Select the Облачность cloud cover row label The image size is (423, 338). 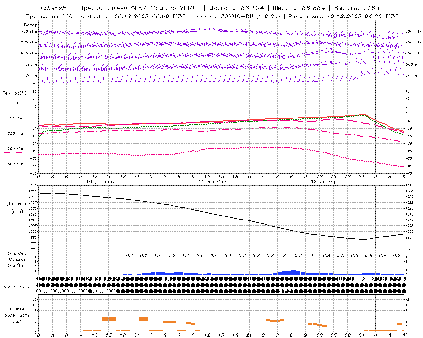17,286
